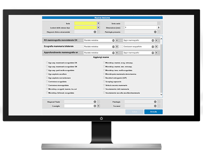Click scroll down arrow of exam list
Image resolution: width=203 pixels, height=159 pixels.
point(161,95)
